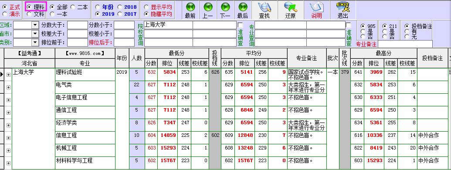Open the 类别 category dropdown
Image resolution: width=451 pixels, height=170 pixels.
tap(35, 43)
